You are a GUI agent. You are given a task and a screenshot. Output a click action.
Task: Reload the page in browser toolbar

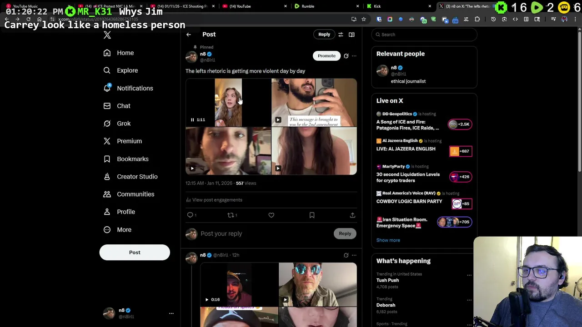click(28, 19)
